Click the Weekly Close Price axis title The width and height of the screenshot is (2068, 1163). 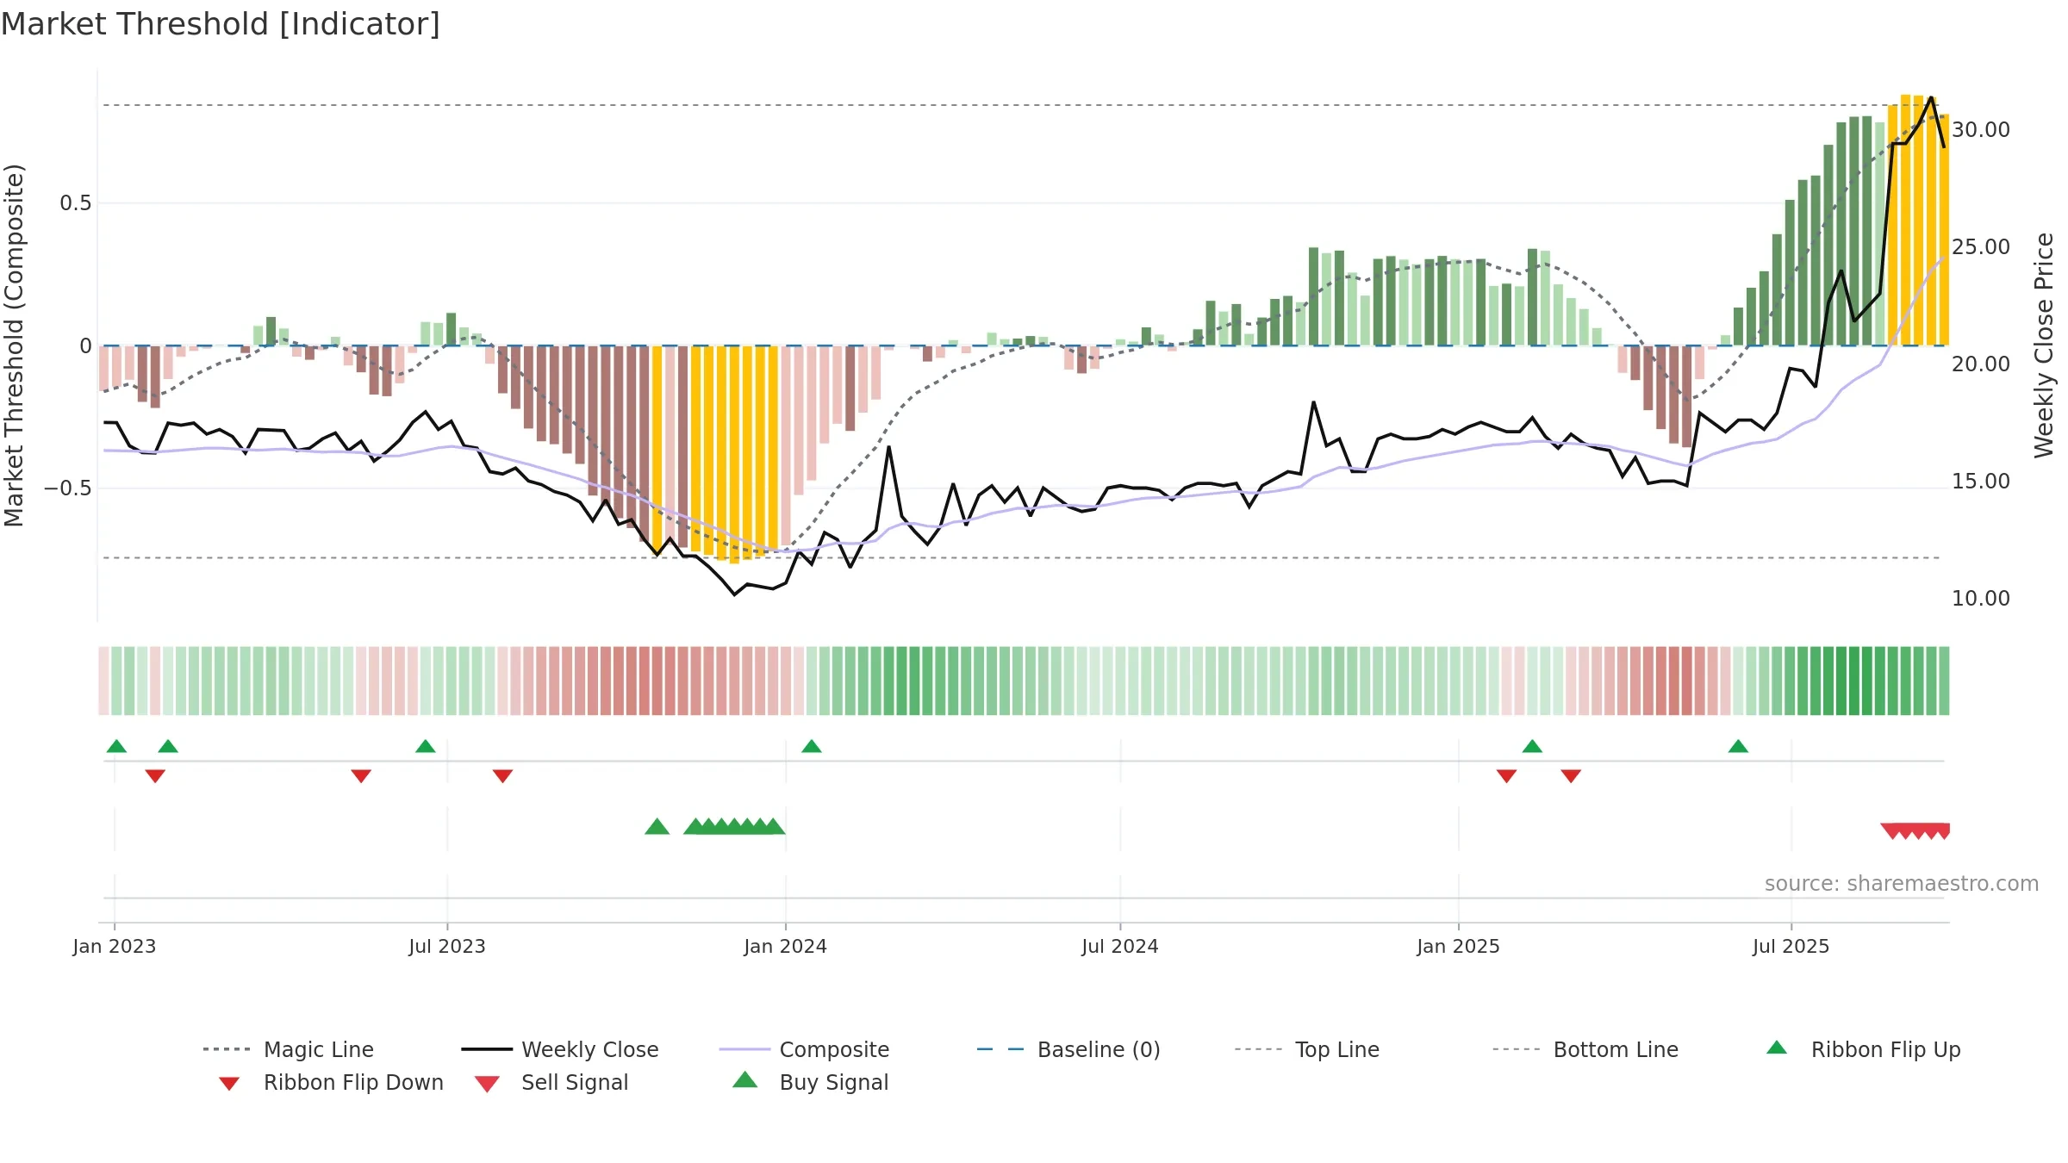click(x=2044, y=345)
